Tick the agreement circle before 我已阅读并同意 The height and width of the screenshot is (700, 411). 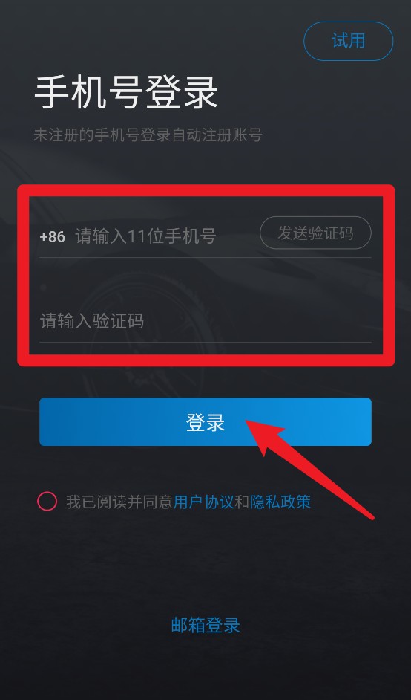(47, 501)
